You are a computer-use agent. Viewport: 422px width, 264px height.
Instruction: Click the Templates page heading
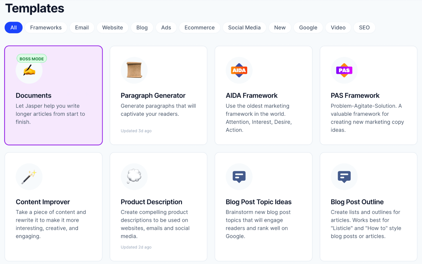point(35,8)
